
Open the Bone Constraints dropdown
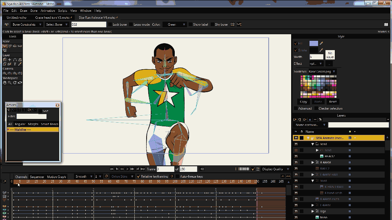pos(27,24)
